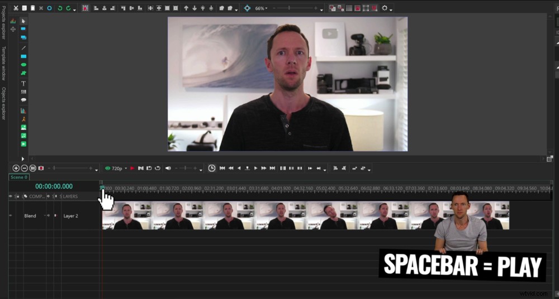
Task: Click the clock icon in timeline toolbar
Action: click(212, 168)
